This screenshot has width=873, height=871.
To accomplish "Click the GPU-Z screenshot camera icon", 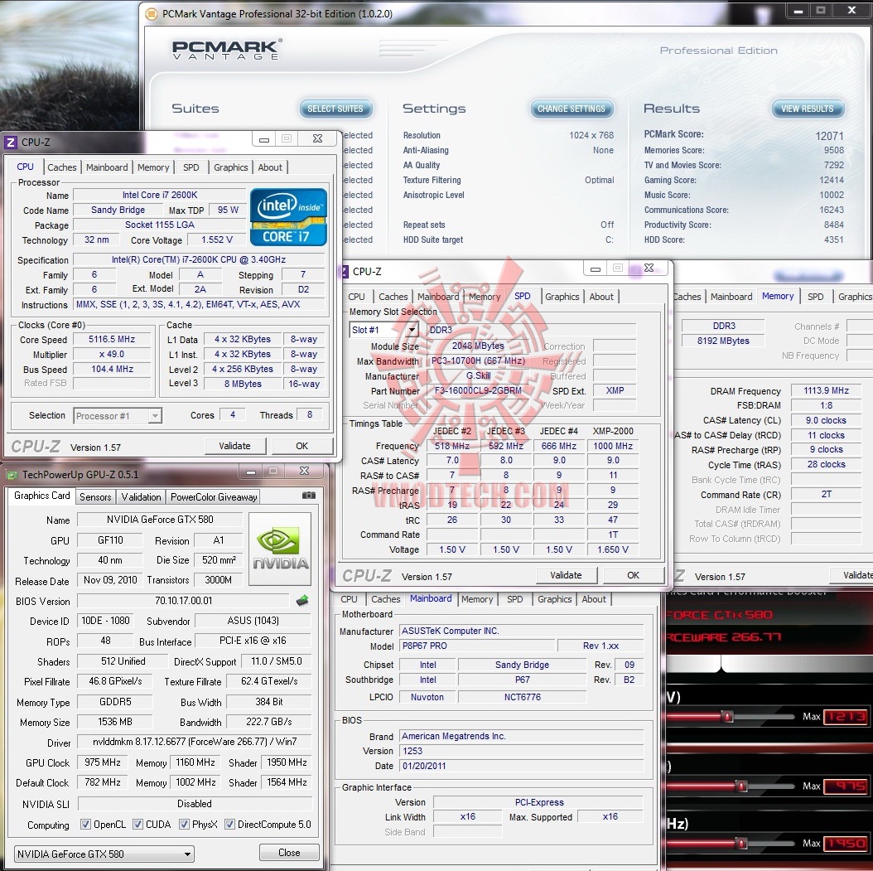I will (x=308, y=495).
